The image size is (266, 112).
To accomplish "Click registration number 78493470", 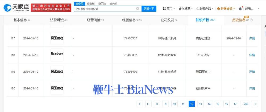I will [x=130, y=72].
